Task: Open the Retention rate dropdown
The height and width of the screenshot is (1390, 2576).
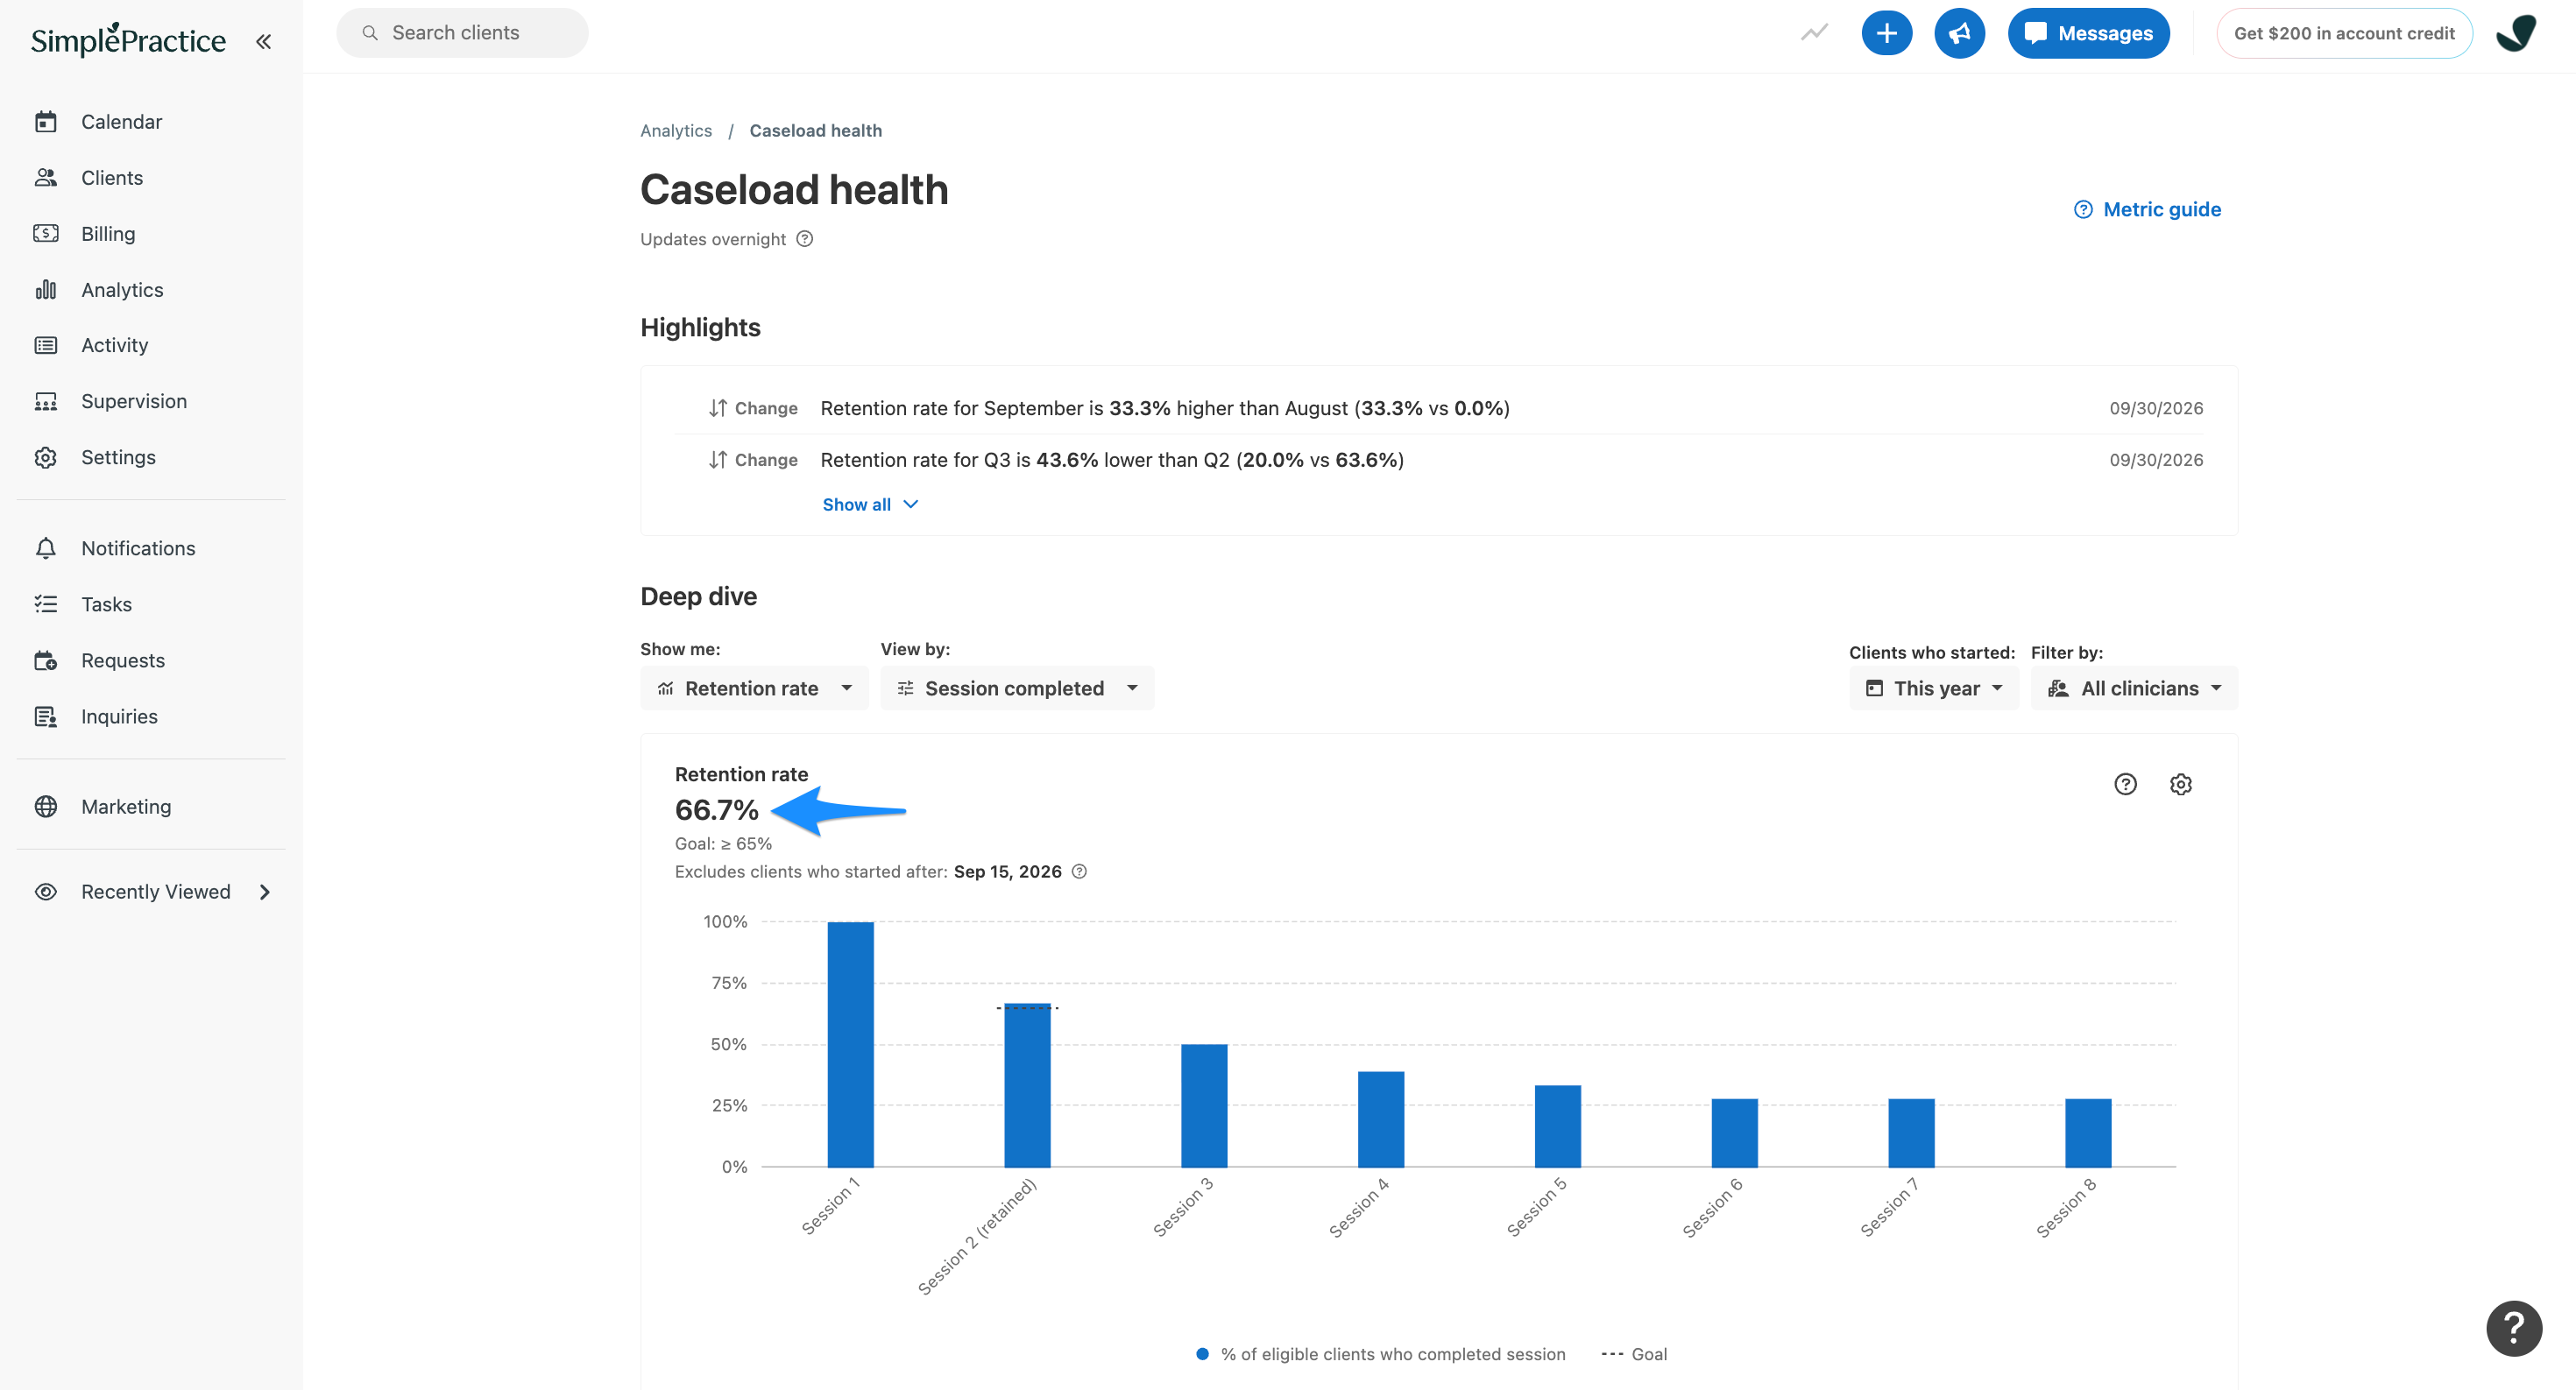Action: (754, 688)
